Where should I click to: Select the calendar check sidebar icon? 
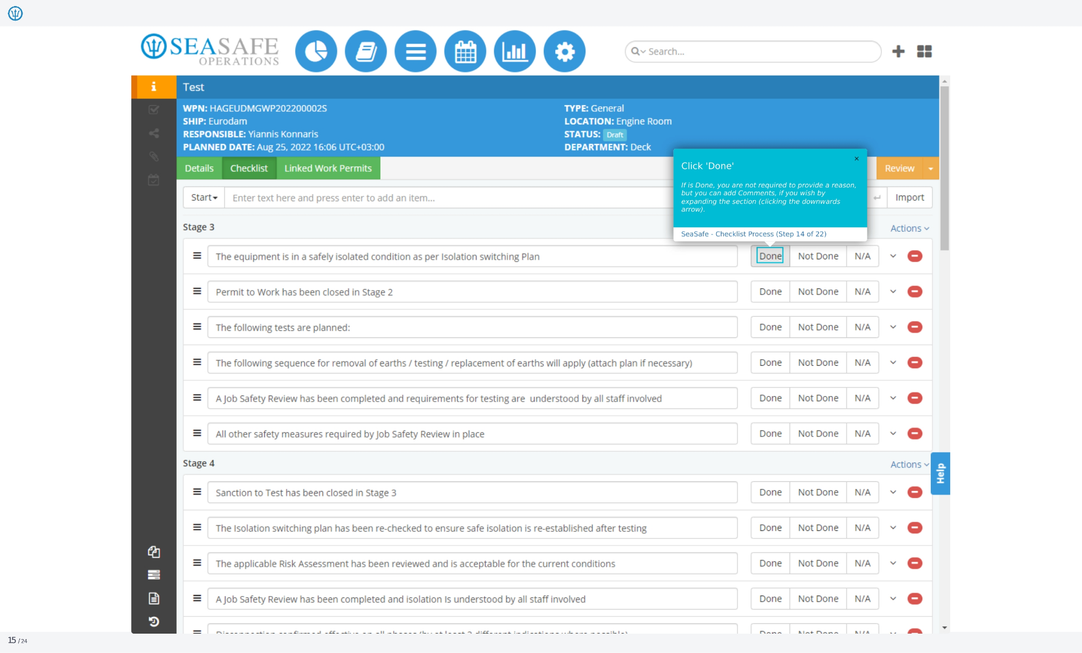point(154,180)
